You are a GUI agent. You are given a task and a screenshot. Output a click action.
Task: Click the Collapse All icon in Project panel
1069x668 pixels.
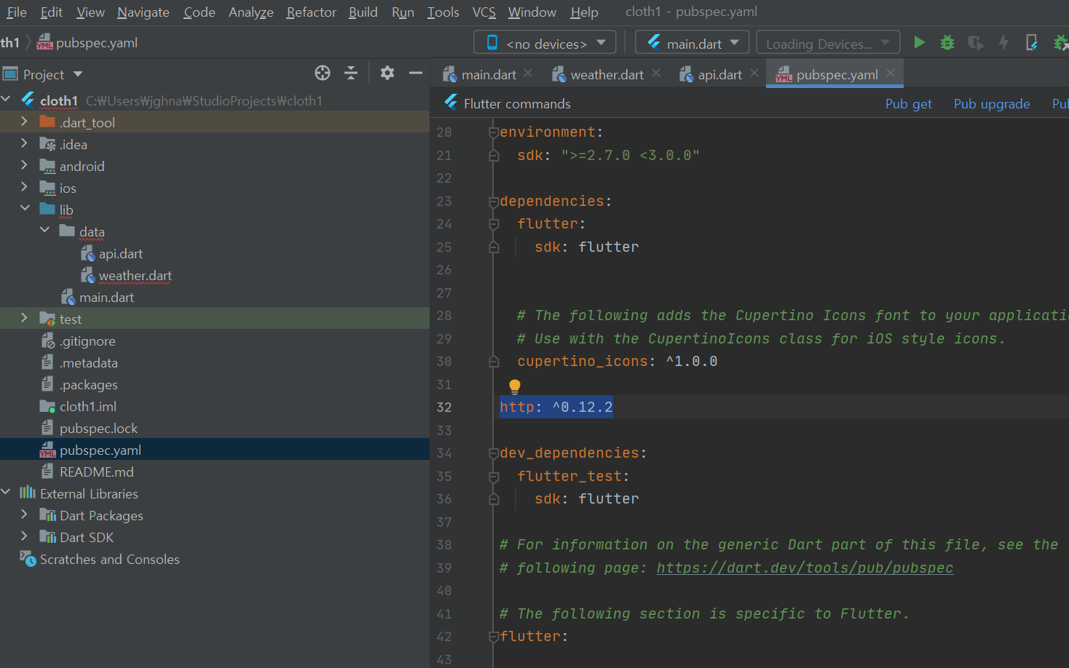[351, 73]
